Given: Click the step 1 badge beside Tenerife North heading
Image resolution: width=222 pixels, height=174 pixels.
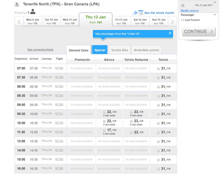Looking at the screenshot, I should point(17,4).
